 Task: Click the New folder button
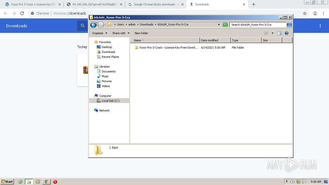pyautogui.click(x=141, y=33)
